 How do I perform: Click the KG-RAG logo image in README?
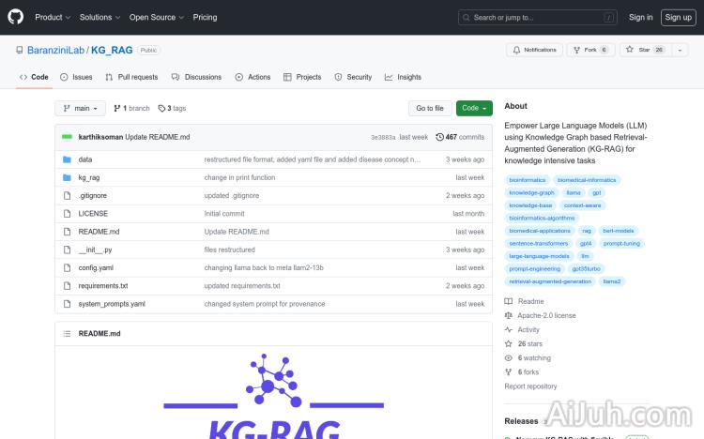(273, 396)
